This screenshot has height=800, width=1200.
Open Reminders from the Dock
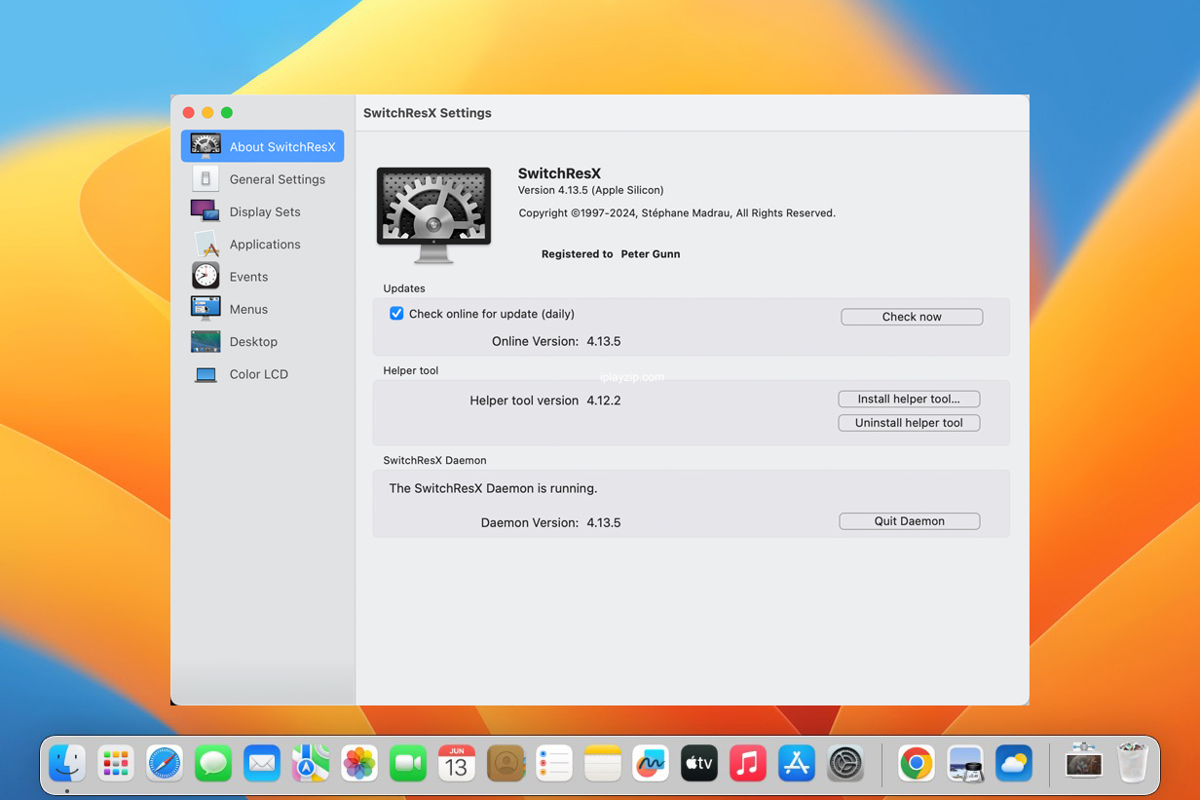(554, 763)
